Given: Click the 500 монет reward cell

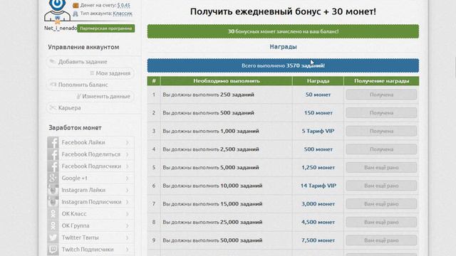Looking at the screenshot, I should 318,149.
